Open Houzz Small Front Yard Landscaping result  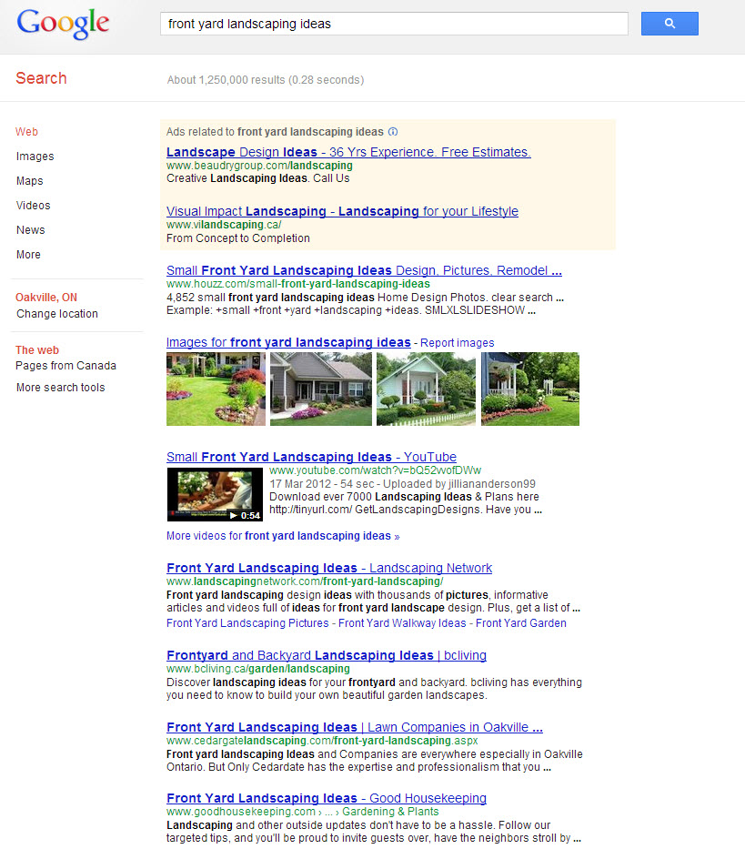[364, 270]
